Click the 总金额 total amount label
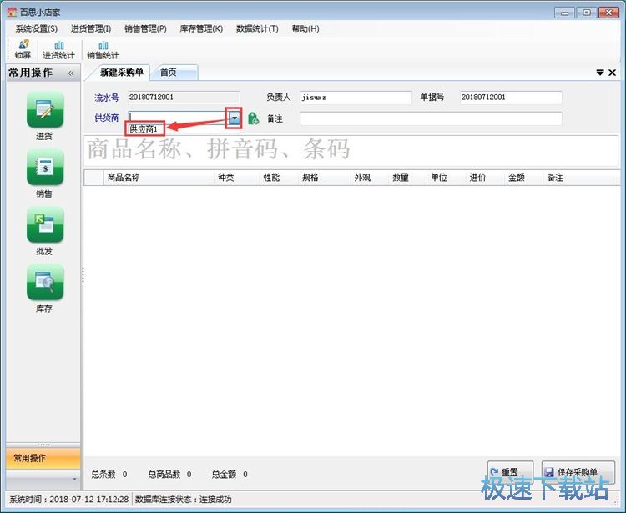This screenshot has height=513, width=626. [x=224, y=475]
